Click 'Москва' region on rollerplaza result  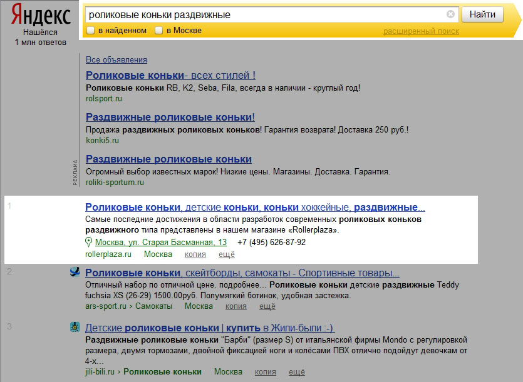158,254
